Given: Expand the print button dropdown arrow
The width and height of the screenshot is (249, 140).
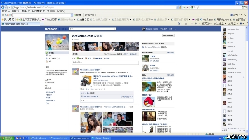Looking at the screenshot, I should pos(199,23).
